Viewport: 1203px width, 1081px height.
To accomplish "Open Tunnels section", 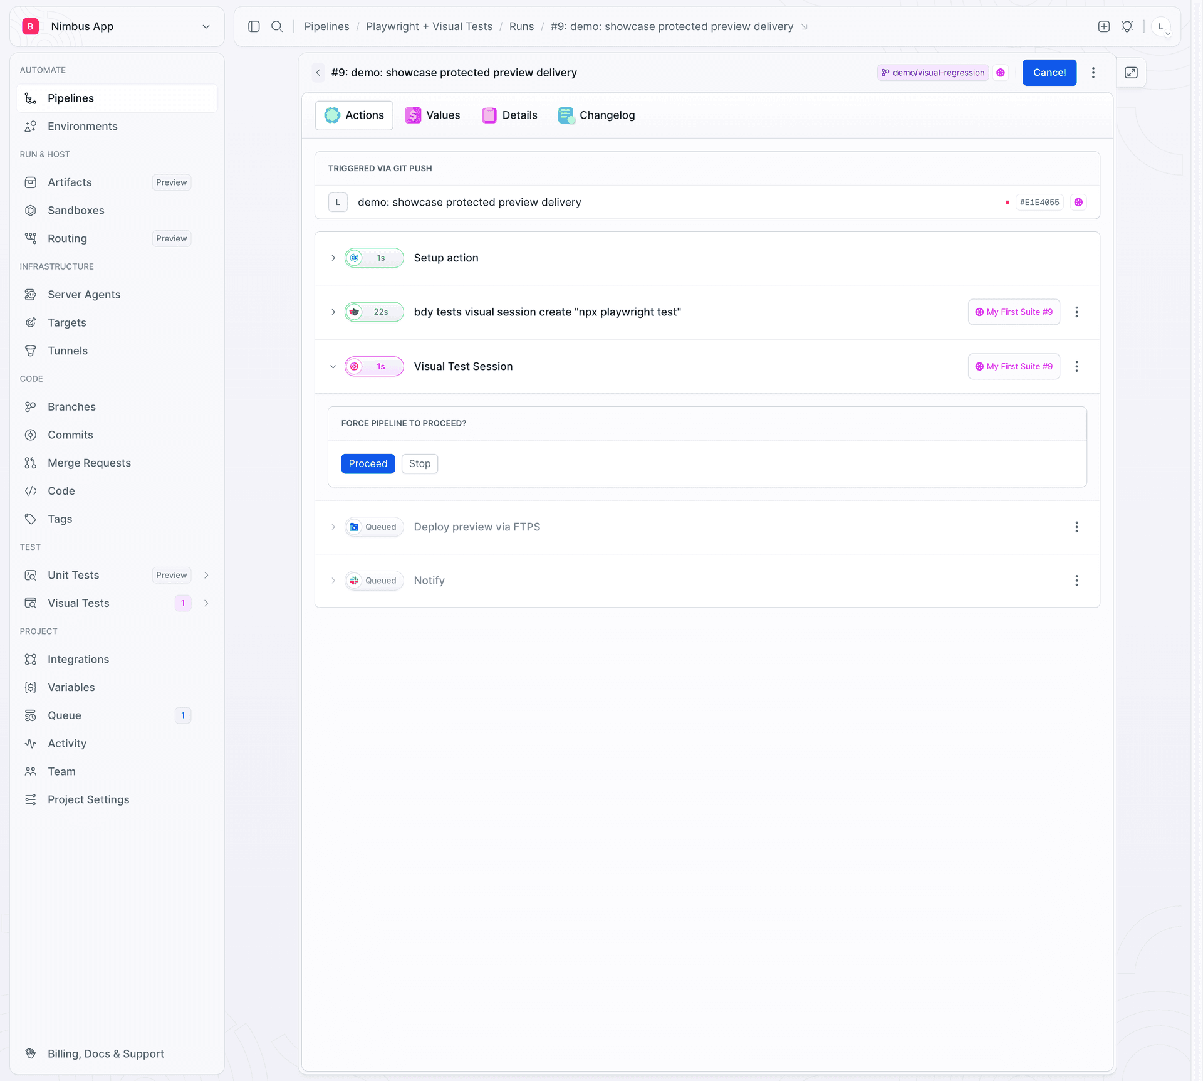I will [117, 351].
